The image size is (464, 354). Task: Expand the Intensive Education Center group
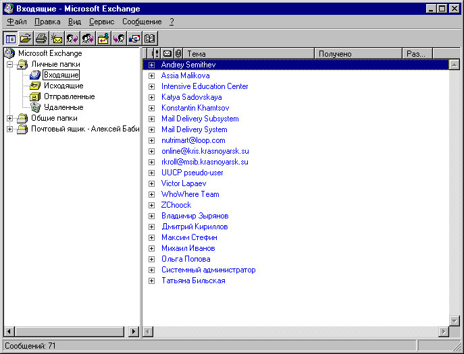tap(151, 86)
